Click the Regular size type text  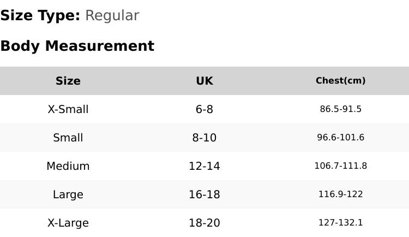112,16
